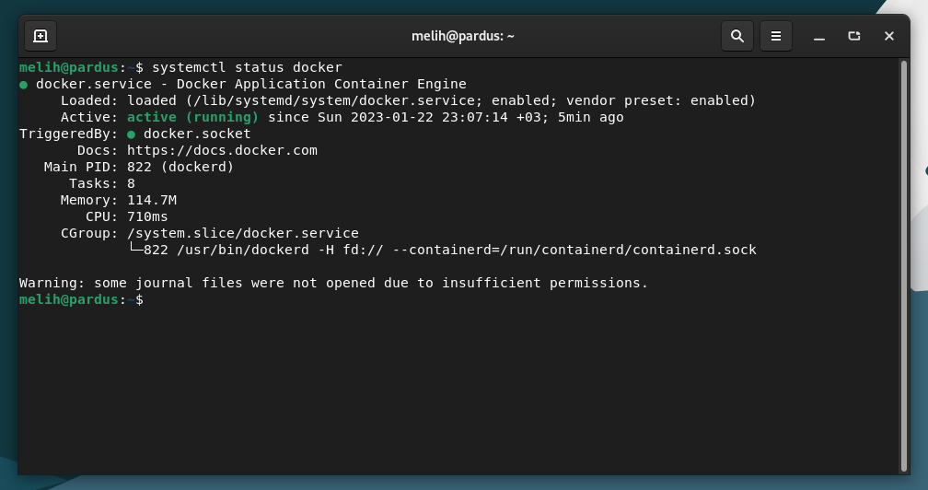Image resolution: width=928 pixels, height=490 pixels.
Task: Click the green dot before docker.socket
Action: pos(132,134)
